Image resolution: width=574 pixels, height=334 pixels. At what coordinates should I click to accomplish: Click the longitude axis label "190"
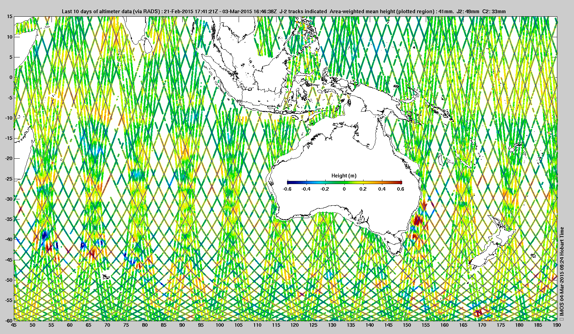[557, 325]
